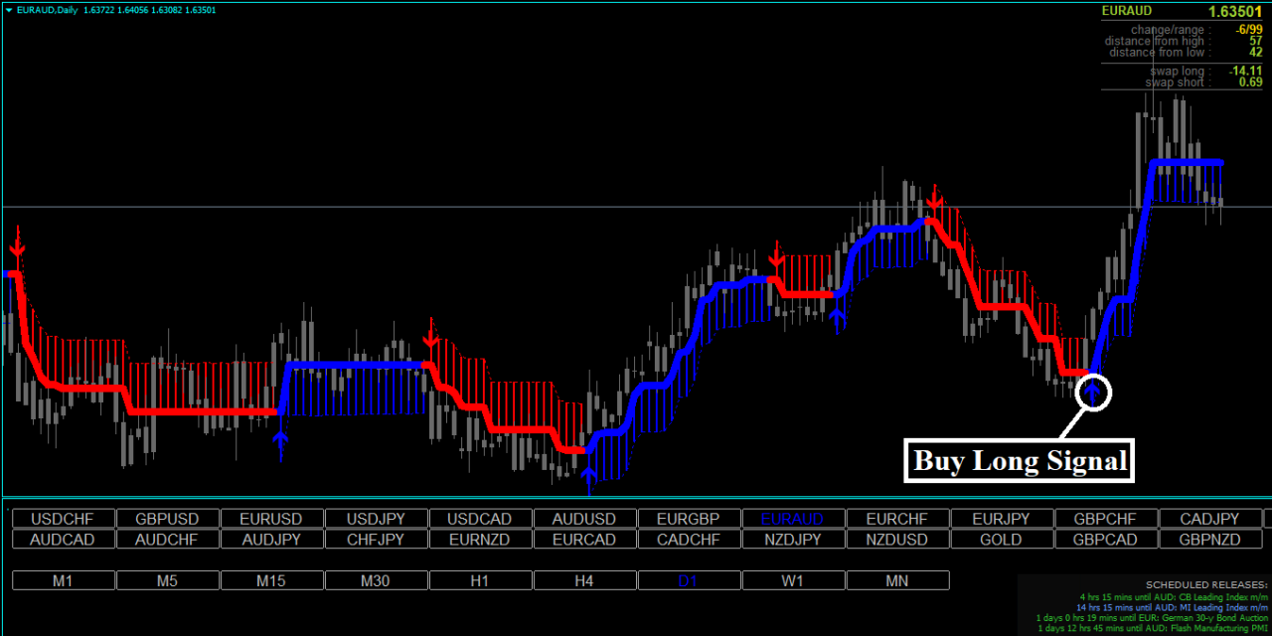
Task: Choose the H1 timeframe
Action: pyautogui.click(x=480, y=580)
